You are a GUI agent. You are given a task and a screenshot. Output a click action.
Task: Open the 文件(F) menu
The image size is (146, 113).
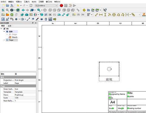pos(3,2)
